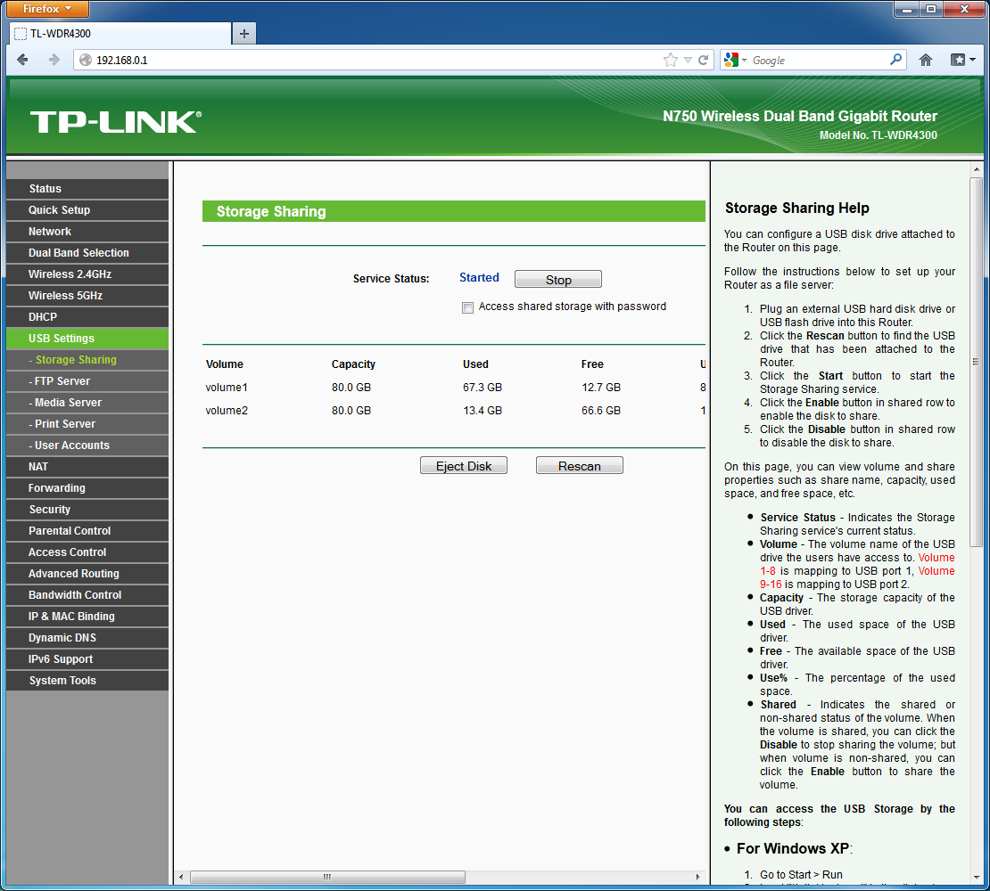Stop the storage sharing service
The width and height of the screenshot is (990, 891).
558,280
